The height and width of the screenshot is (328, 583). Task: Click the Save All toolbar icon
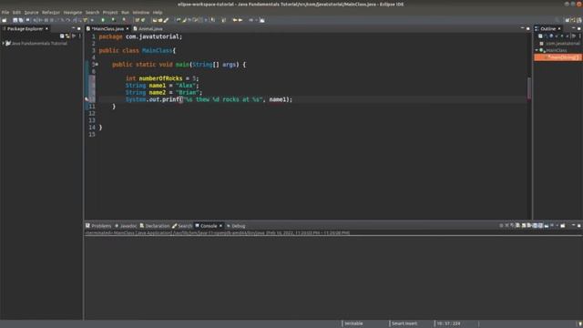click(21, 20)
